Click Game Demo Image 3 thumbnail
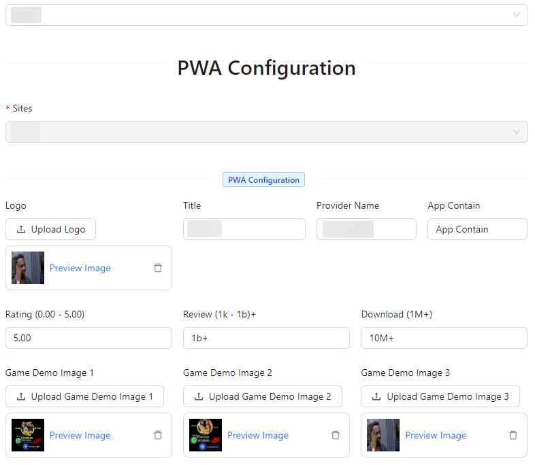The width and height of the screenshot is (535, 465). 383,435
